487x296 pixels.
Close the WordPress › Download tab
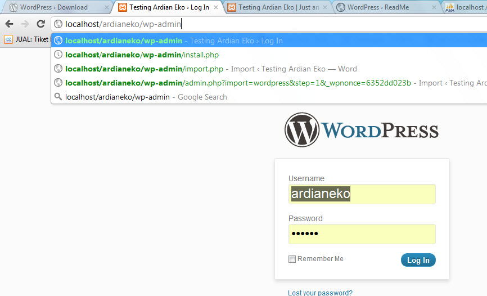point(106,7)
